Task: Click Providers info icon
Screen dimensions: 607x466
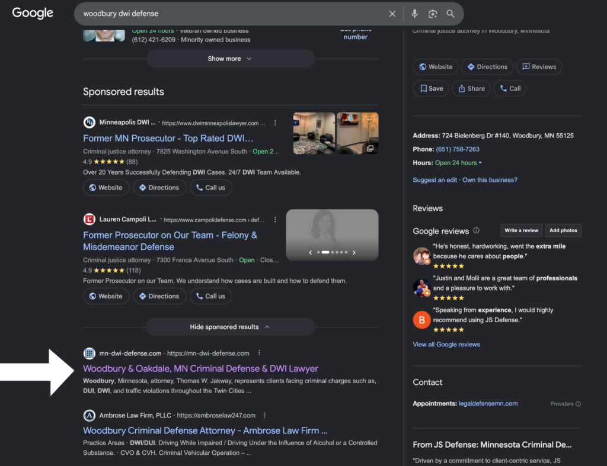Action: point(578,404)
